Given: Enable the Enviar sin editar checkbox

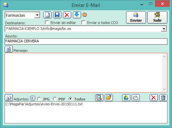Looking at the screenshot, I should 47,23.
